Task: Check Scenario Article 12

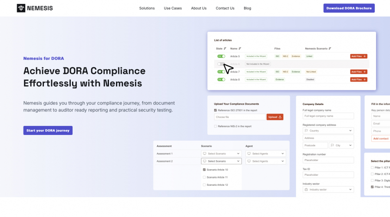Action: [x=204, y=185]
